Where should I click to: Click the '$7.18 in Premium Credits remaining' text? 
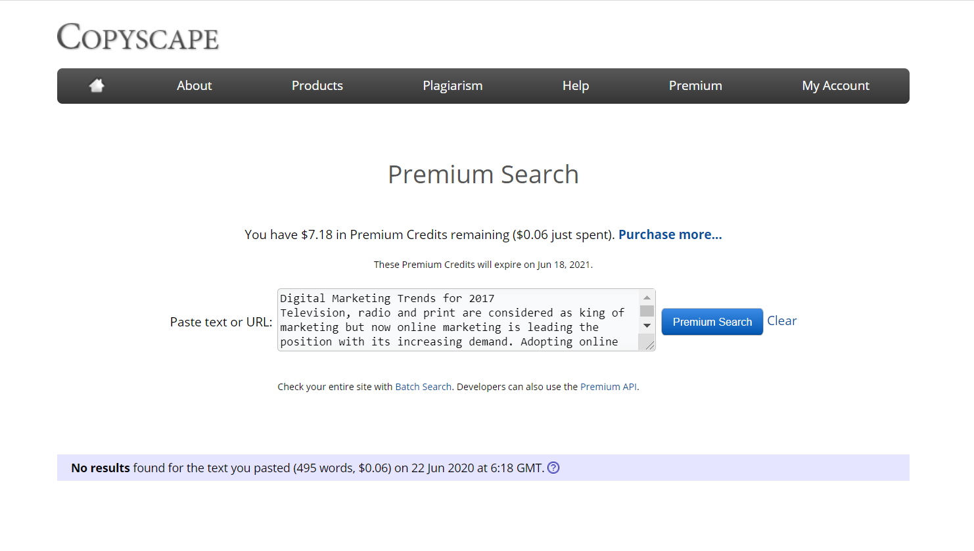405,234
